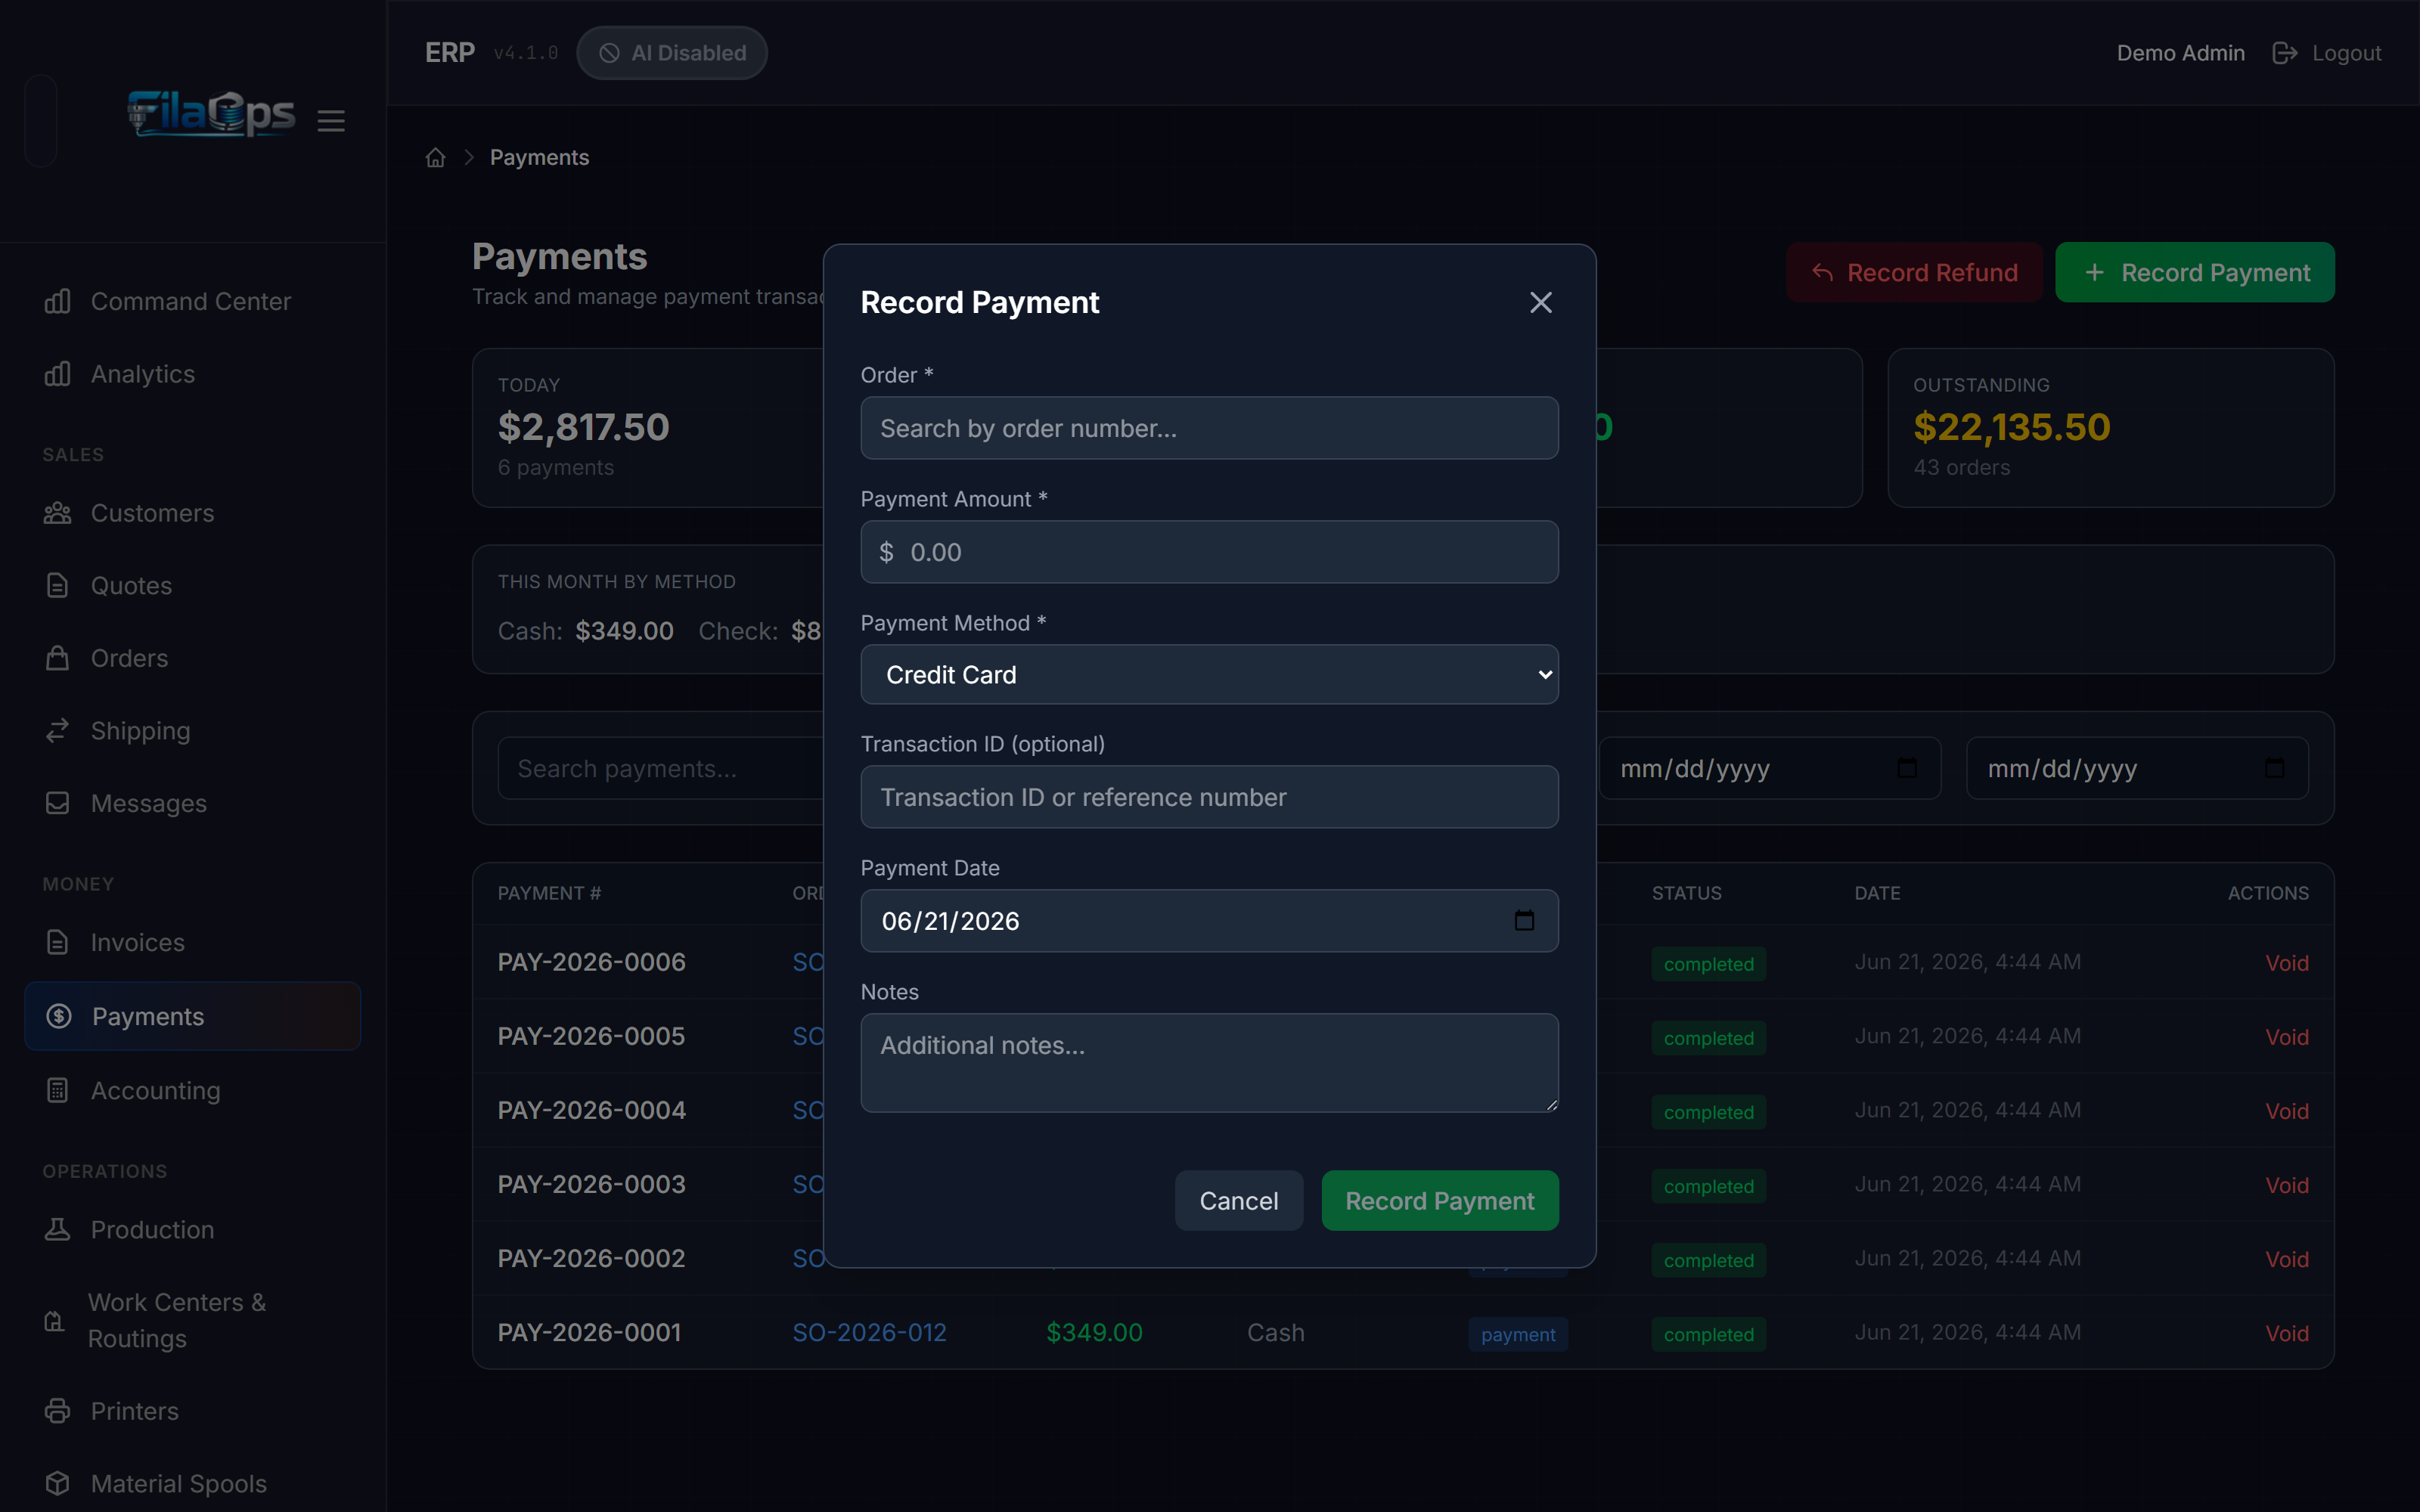Image resolution: width=2420 pixels, height=1512 pixels.
Task: Click Payments breadcrumb text
Action: [539, 158]
